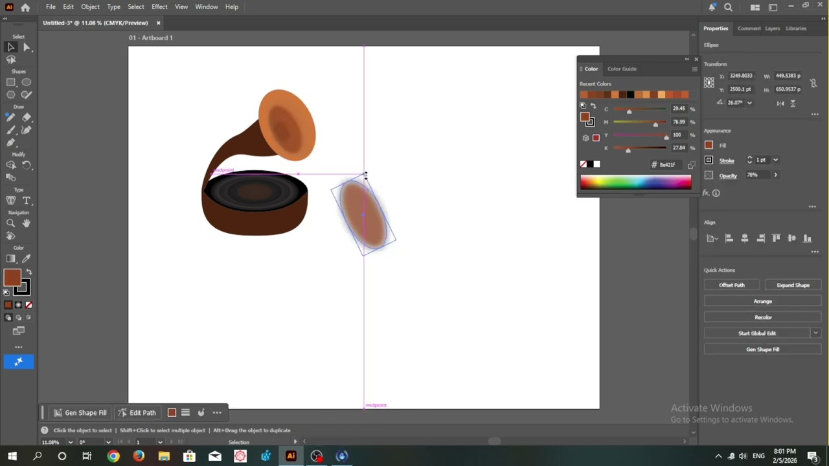The height and width of the screenshot is (466, 829).
Task: Select the None color swatch in Color panel
Action: (584, 164)
